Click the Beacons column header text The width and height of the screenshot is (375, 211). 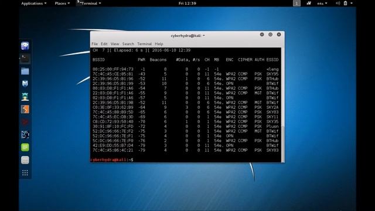point(158,60)
